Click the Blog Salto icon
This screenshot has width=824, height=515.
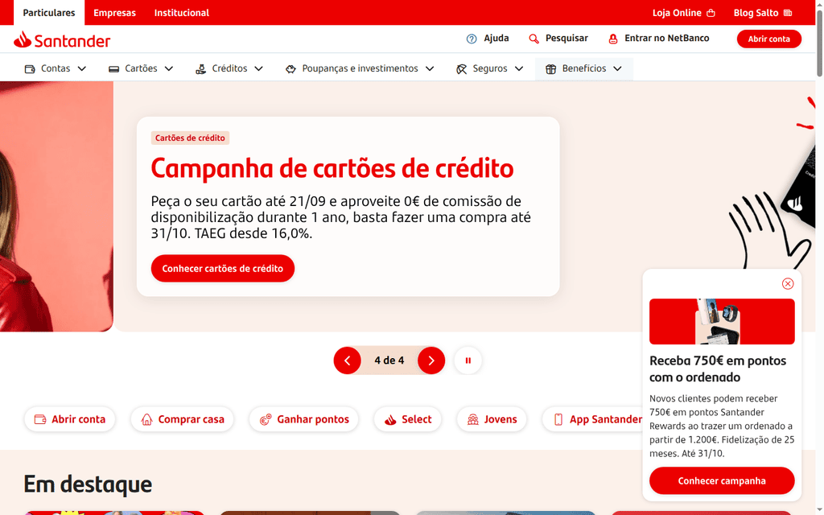(x=788, y=13)
